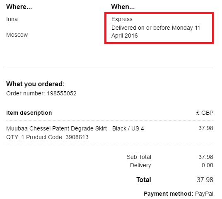Viewport: 222px width, 199px height.
Task: Click the 'What you ordered:' heading
Action: pyautogui.click(x=35, y=84)
